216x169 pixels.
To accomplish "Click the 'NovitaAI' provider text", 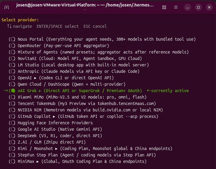I will coord(27,58).
